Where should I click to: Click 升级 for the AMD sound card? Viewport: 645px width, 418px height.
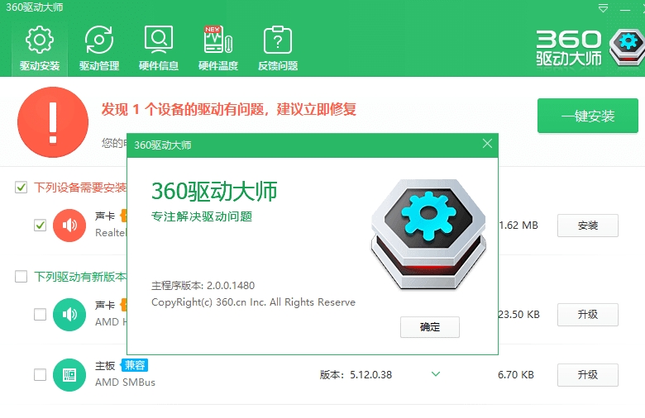(x=587, y=315)
